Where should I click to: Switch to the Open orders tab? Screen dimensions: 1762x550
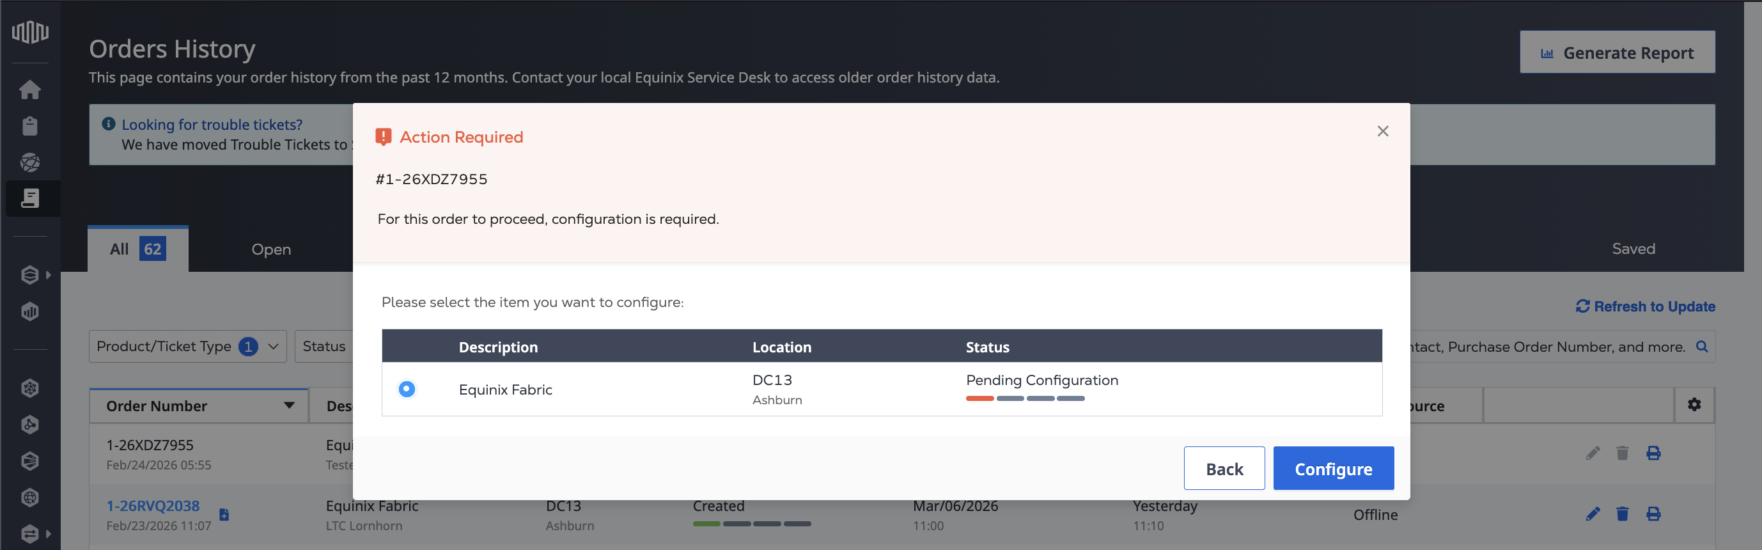point(271,249)
